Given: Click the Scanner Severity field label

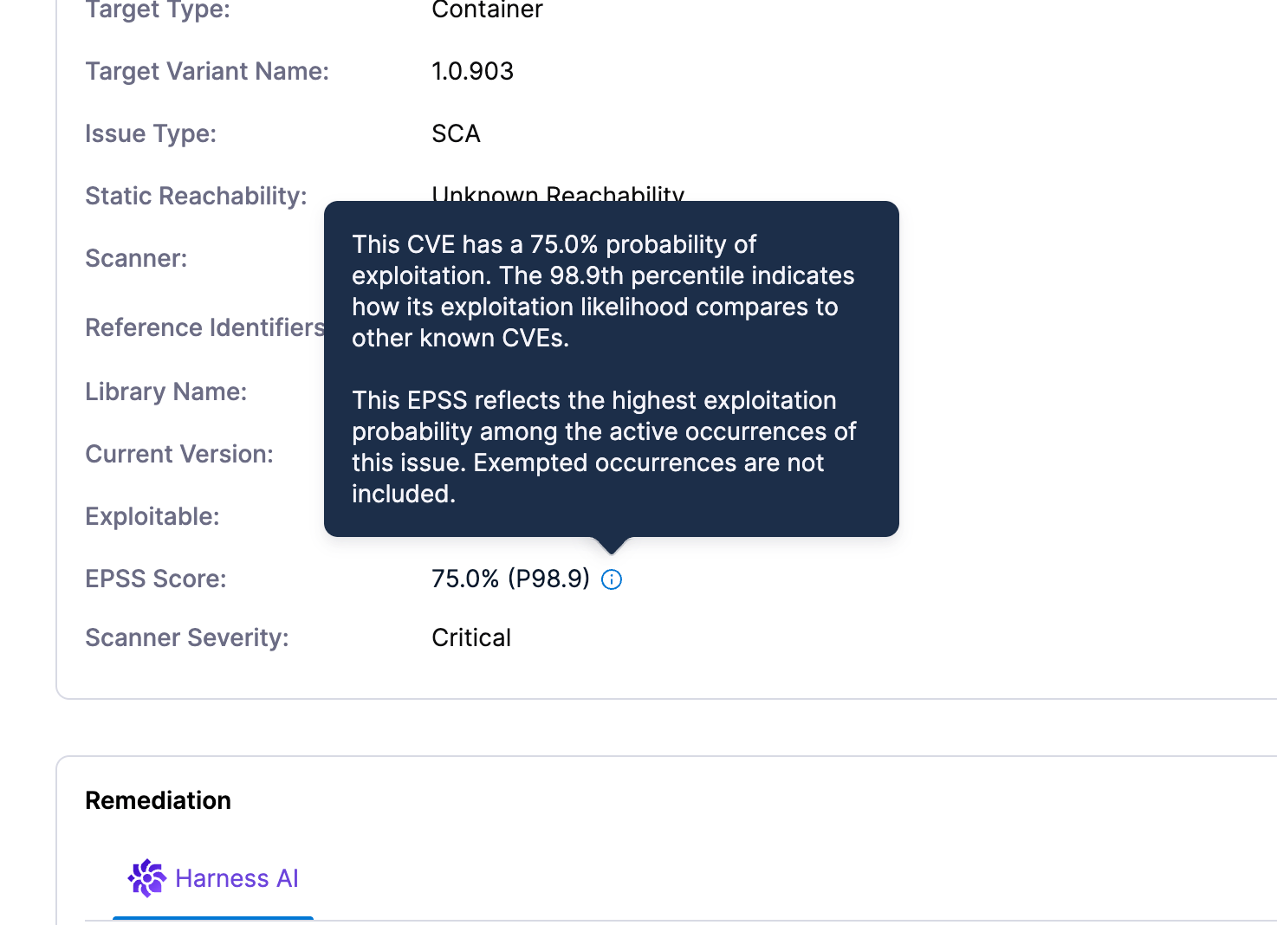Looking at the screenshot, I should (x=187, y=637).
